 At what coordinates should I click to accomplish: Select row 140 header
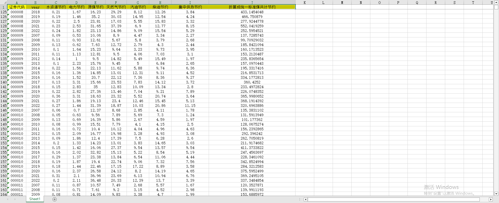pyautogui.click(x=4, y=82)
